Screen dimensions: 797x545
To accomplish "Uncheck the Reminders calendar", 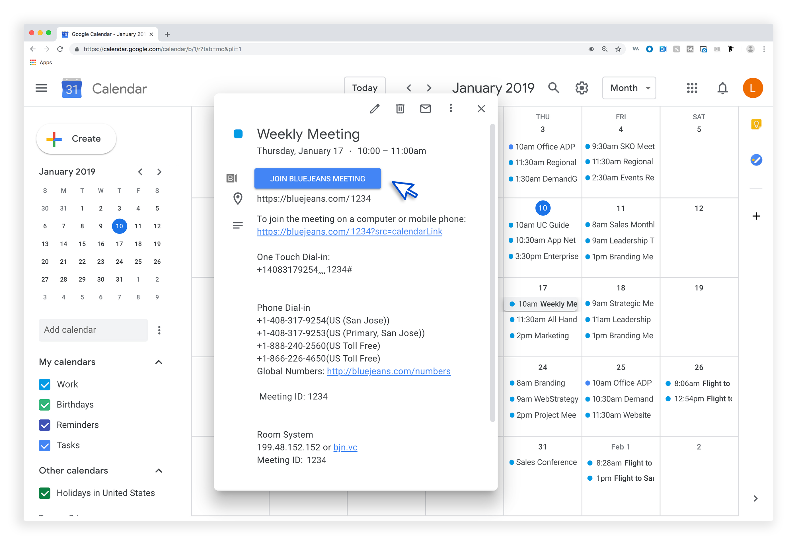I will pyautogui.click(x=45, y=425).
